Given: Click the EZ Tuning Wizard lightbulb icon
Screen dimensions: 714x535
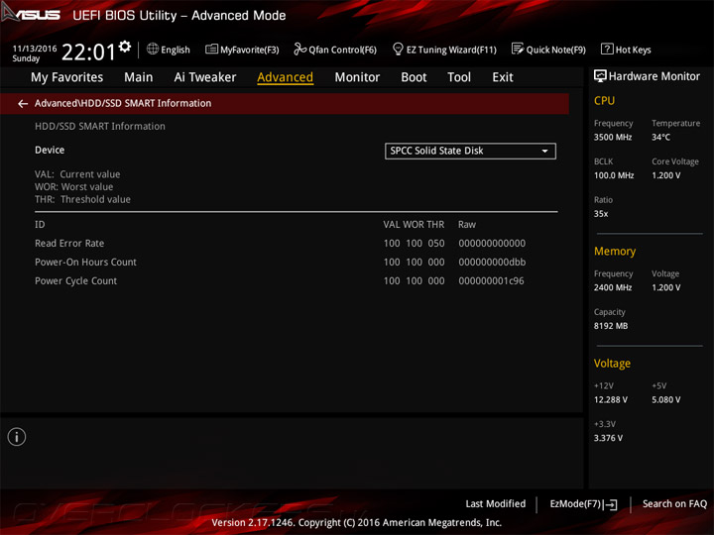Looking at the screenshot, I should point(398,49).
